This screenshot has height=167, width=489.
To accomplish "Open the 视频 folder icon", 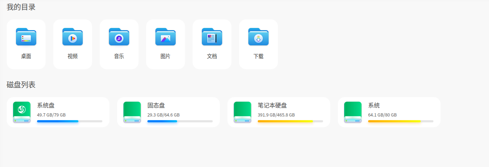I will click(73, 37).
